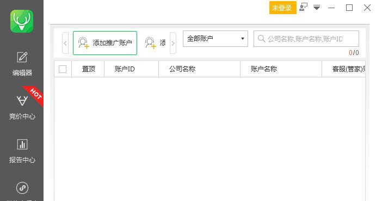
Task: Click the second partially hidden 添 add account button
Action: [x=155, y=43]
